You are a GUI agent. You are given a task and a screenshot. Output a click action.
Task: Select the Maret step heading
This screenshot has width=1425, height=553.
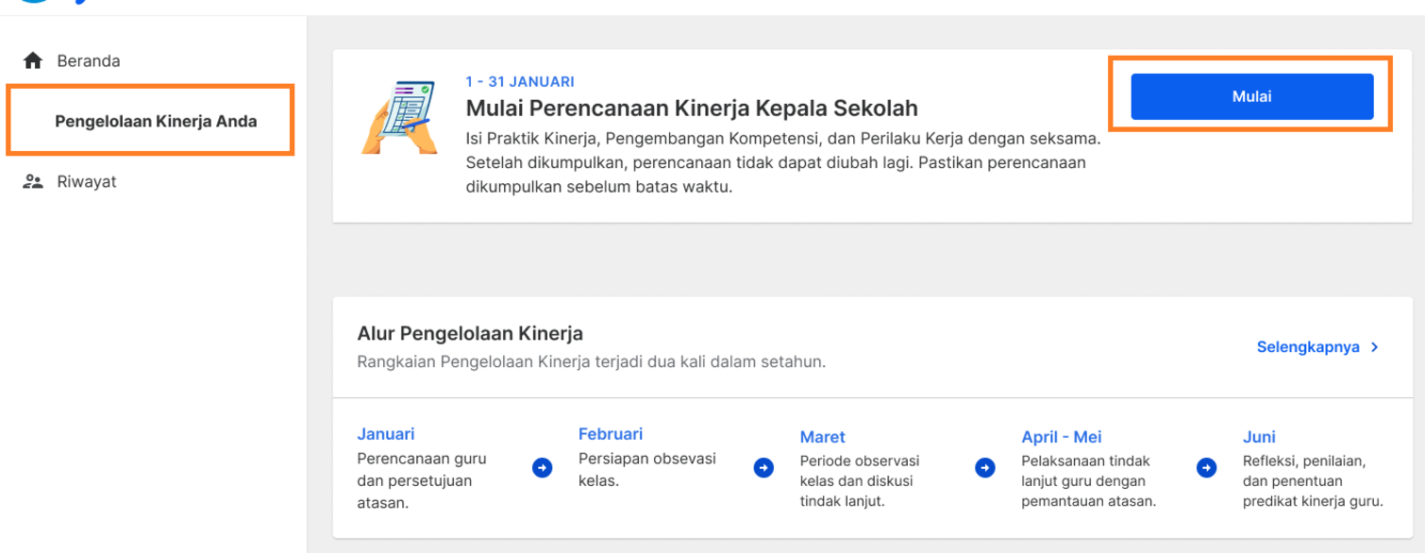[x=823, y=437]
